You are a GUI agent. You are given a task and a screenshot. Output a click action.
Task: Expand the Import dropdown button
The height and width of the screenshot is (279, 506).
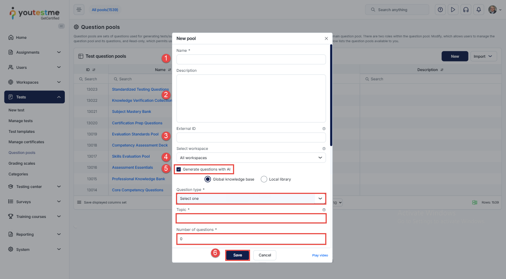[483, 56]
